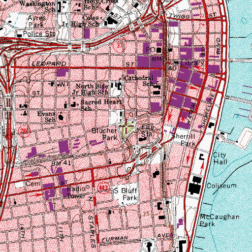Image resolution: width=252 pixels, height=252 pixels.
Task: Click the Coliseum label by the bay
Action: click(x=221, y=186)
